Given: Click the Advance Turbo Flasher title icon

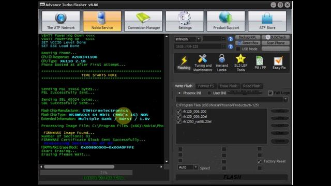Looking at the screenshot, I should click(x=42, y=5).
